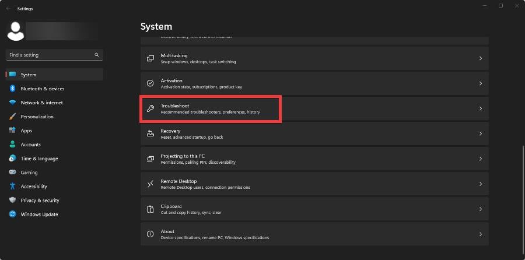Click the search magnifier icon
Screen dimensions: 525x260
[97, 55]
